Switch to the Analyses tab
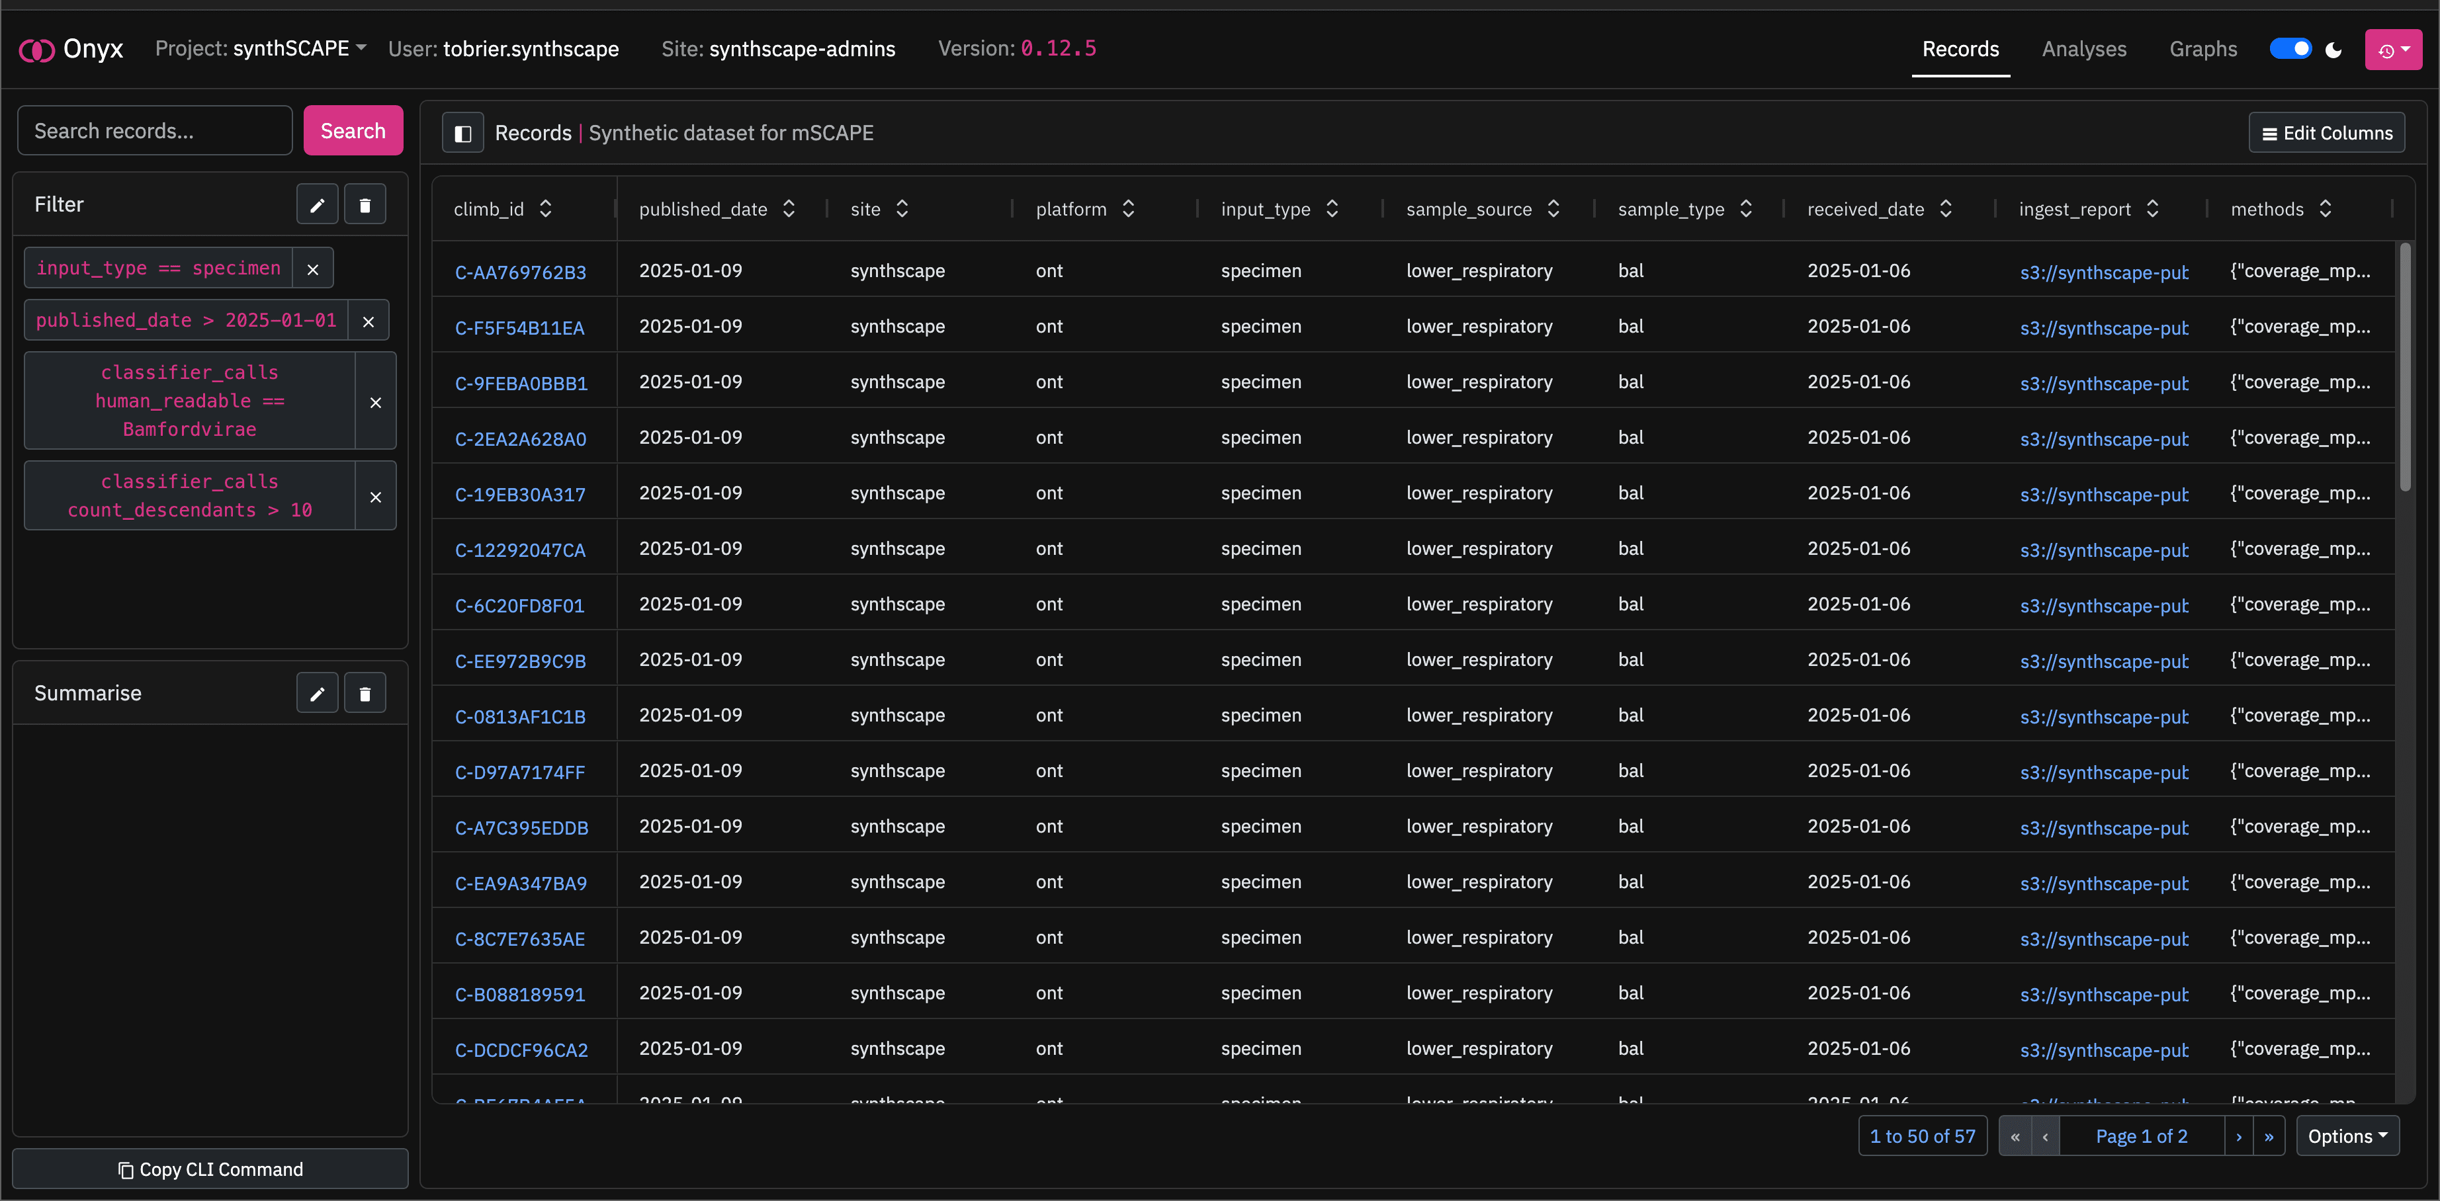The height and width of the screenshot is (1201, 2440). 2083,49
